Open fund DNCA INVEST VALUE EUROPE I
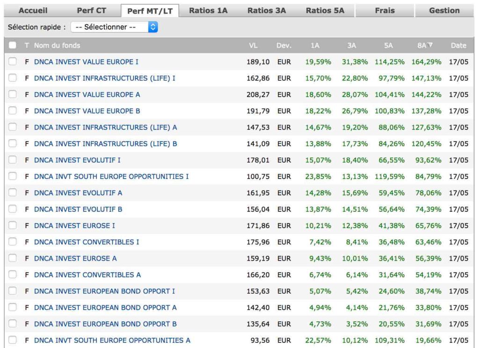This screenshot has width=479, height=348. tap(86, 62)
